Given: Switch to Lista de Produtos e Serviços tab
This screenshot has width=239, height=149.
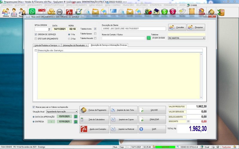Looking at the screenshot, I should pos(47,45).
